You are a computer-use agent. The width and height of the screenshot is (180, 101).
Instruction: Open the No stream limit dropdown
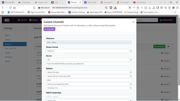pyautogui.click(x=89, y=88)
